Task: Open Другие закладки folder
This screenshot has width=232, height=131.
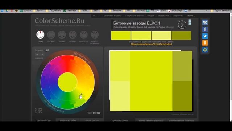Action: tap(221, 11)
